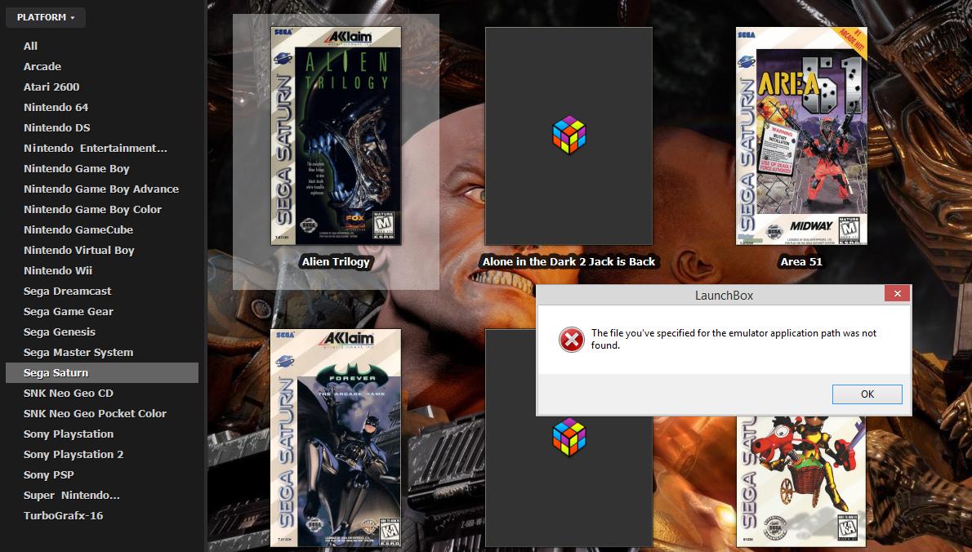Choose SNK Neo Geo CD platform
This screenshot has height=552, width=972.
68,394
